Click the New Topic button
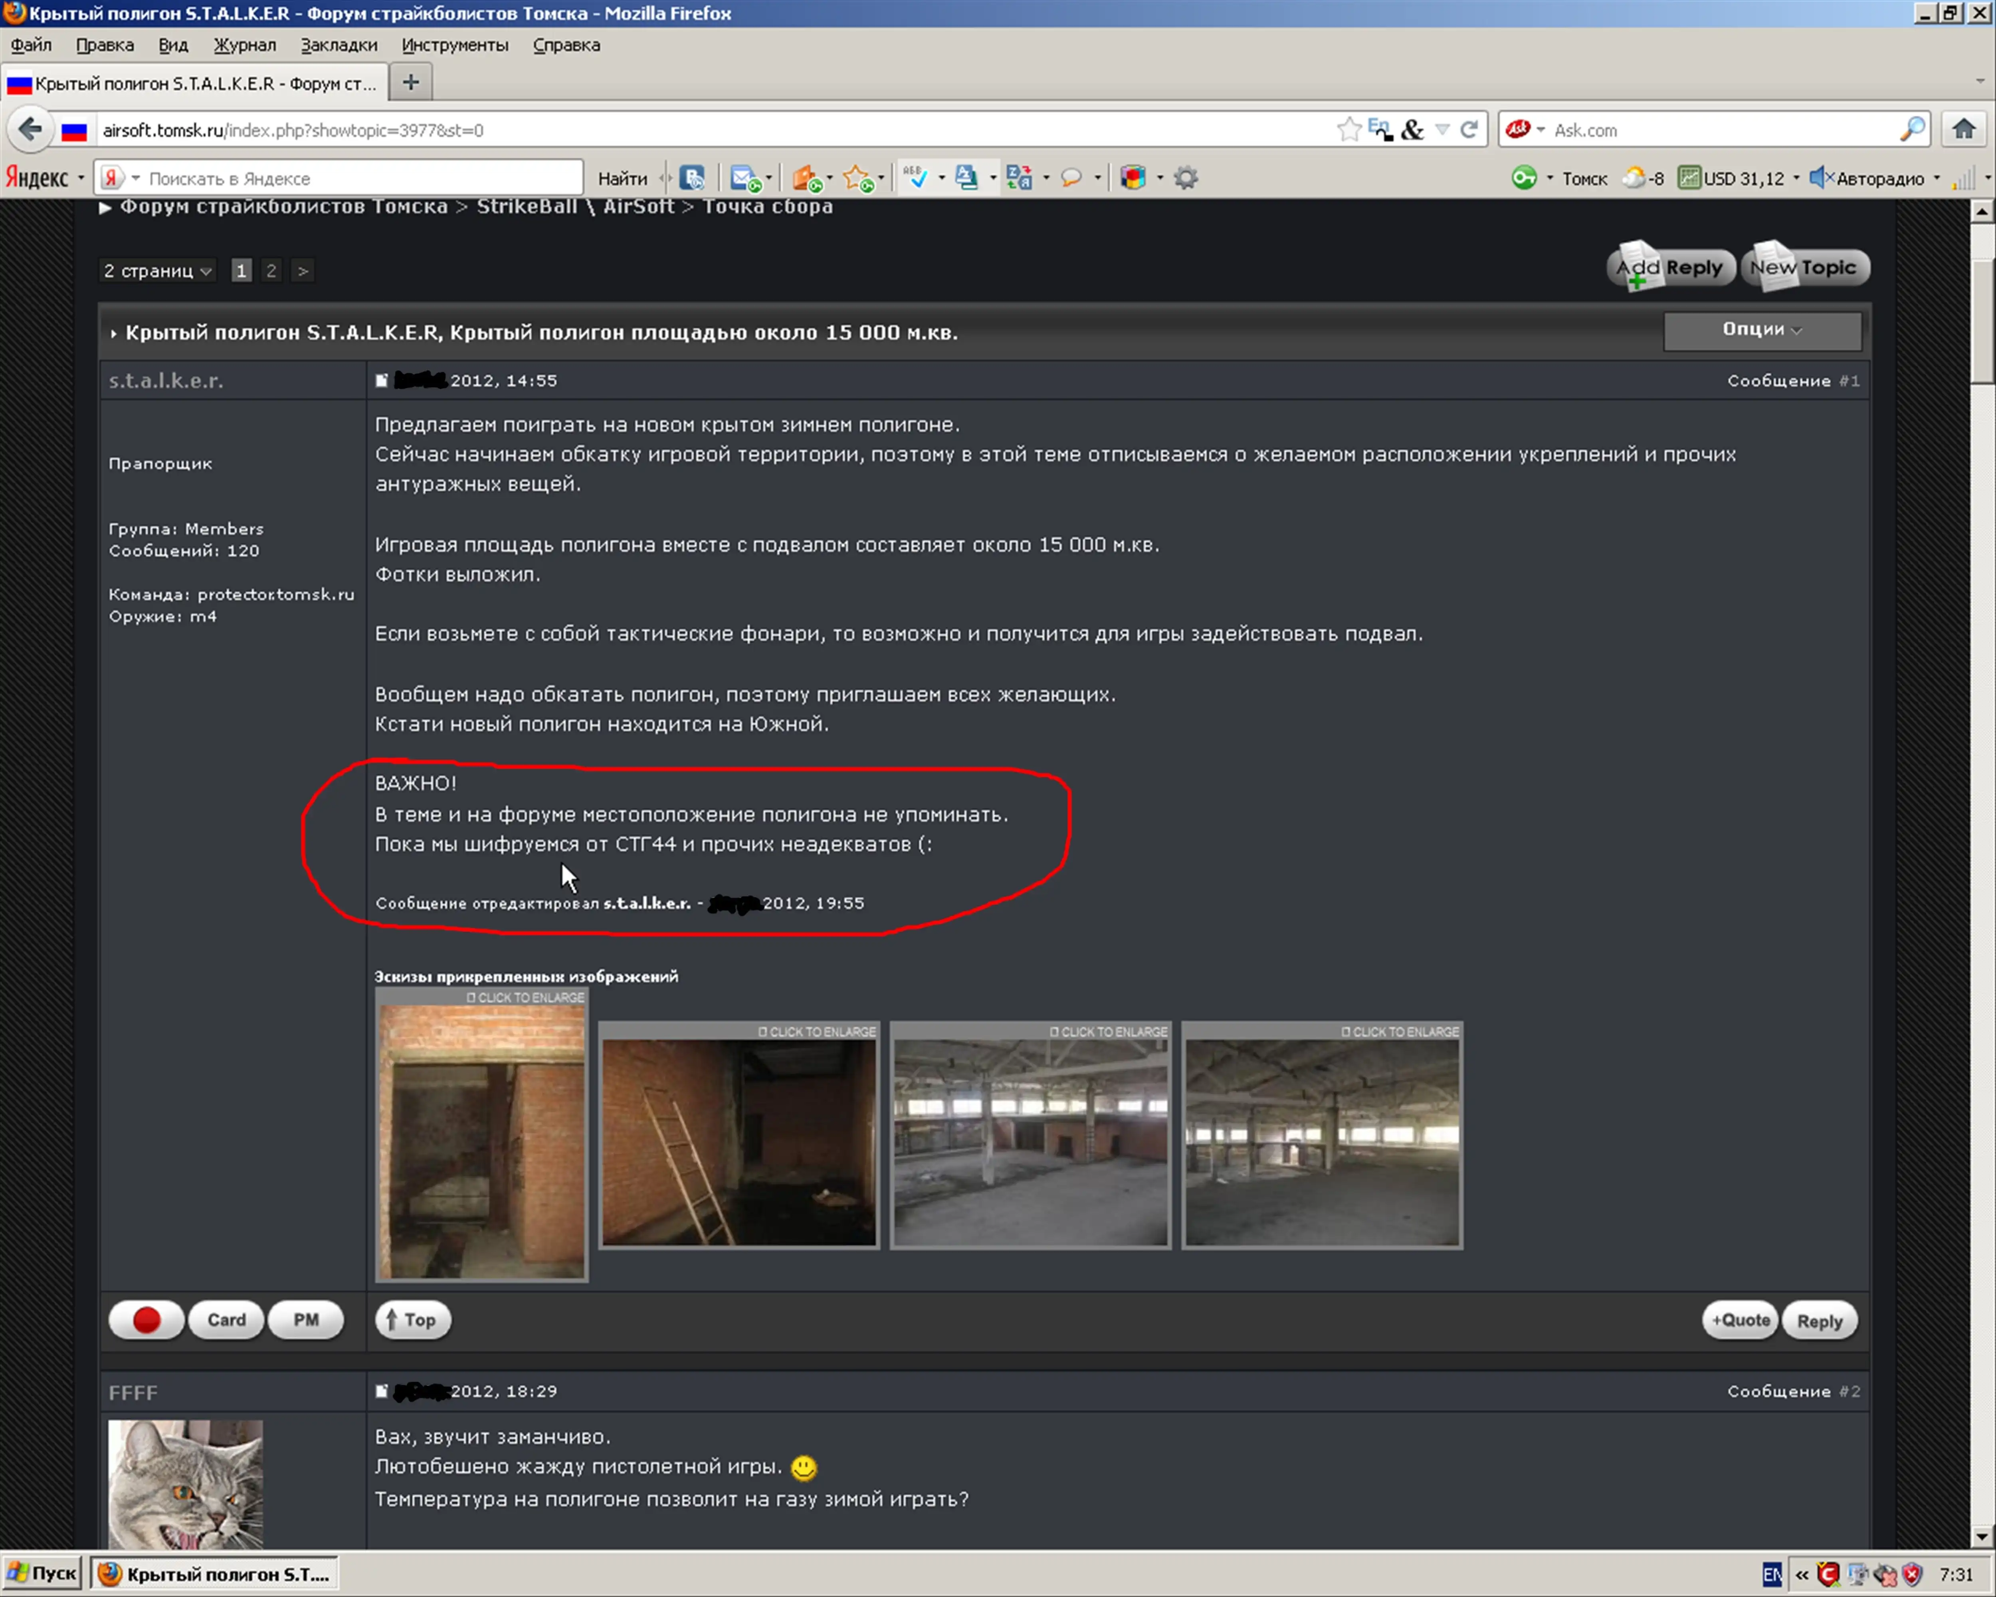Viewport: 1996px width, 1597px height. 1805,268
